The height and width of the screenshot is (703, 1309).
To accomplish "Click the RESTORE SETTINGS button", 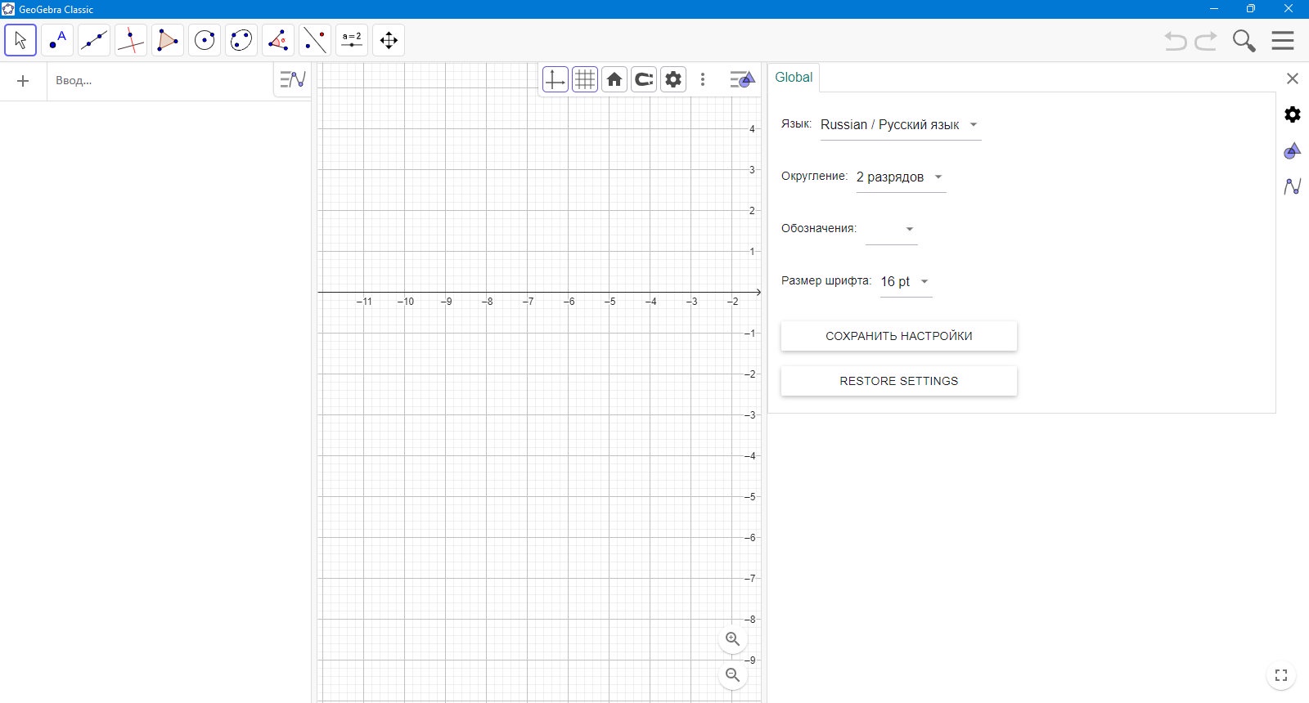I will [x=899, y=381].
